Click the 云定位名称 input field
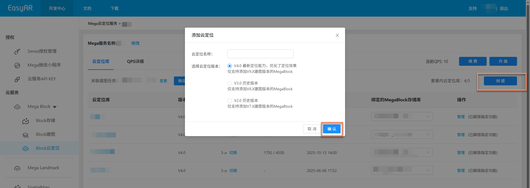530x188 pixels. 261,54
